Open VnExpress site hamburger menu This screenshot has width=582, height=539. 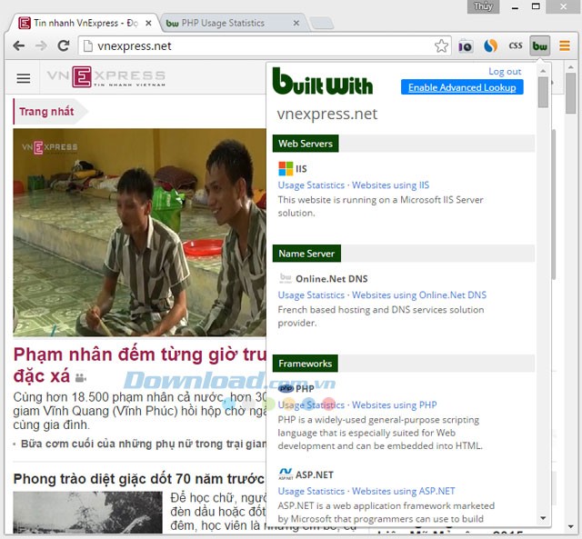[x=24, y=79]
